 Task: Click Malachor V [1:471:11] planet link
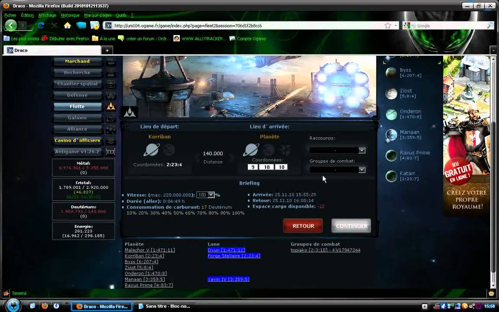(x=149, y=250)
